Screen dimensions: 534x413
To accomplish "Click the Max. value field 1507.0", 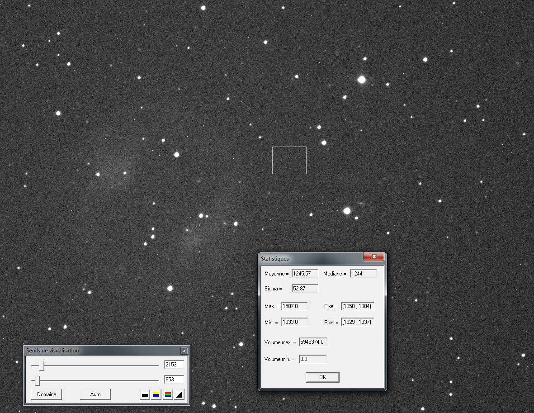I will tap(295, 306).
